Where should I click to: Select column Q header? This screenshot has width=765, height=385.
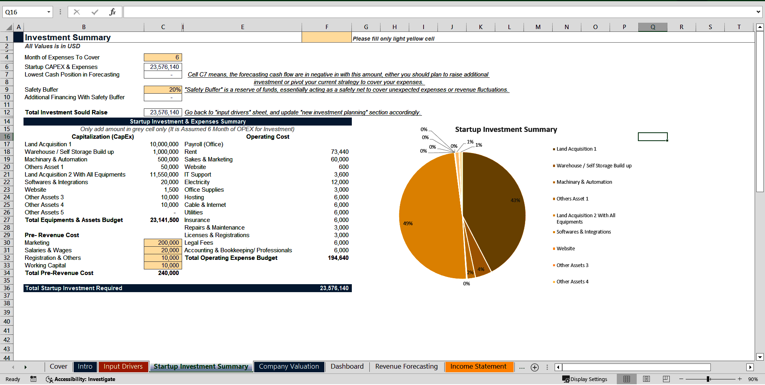(653, 27)
